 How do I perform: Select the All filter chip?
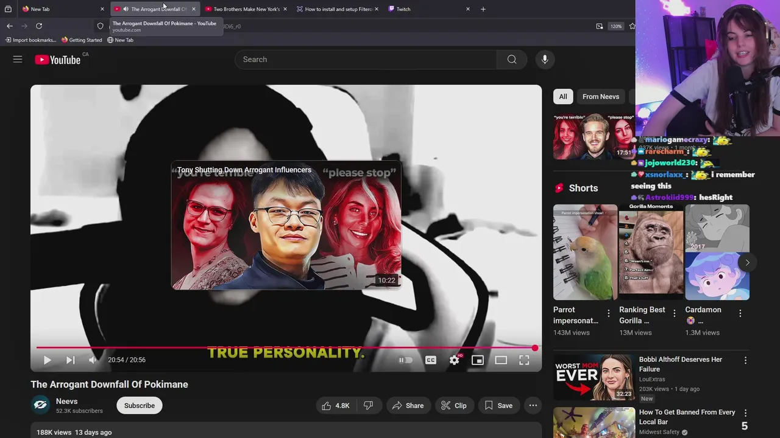(x=563, y=97)
